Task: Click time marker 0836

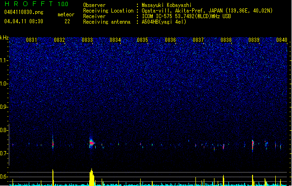Action: (170, 40)
